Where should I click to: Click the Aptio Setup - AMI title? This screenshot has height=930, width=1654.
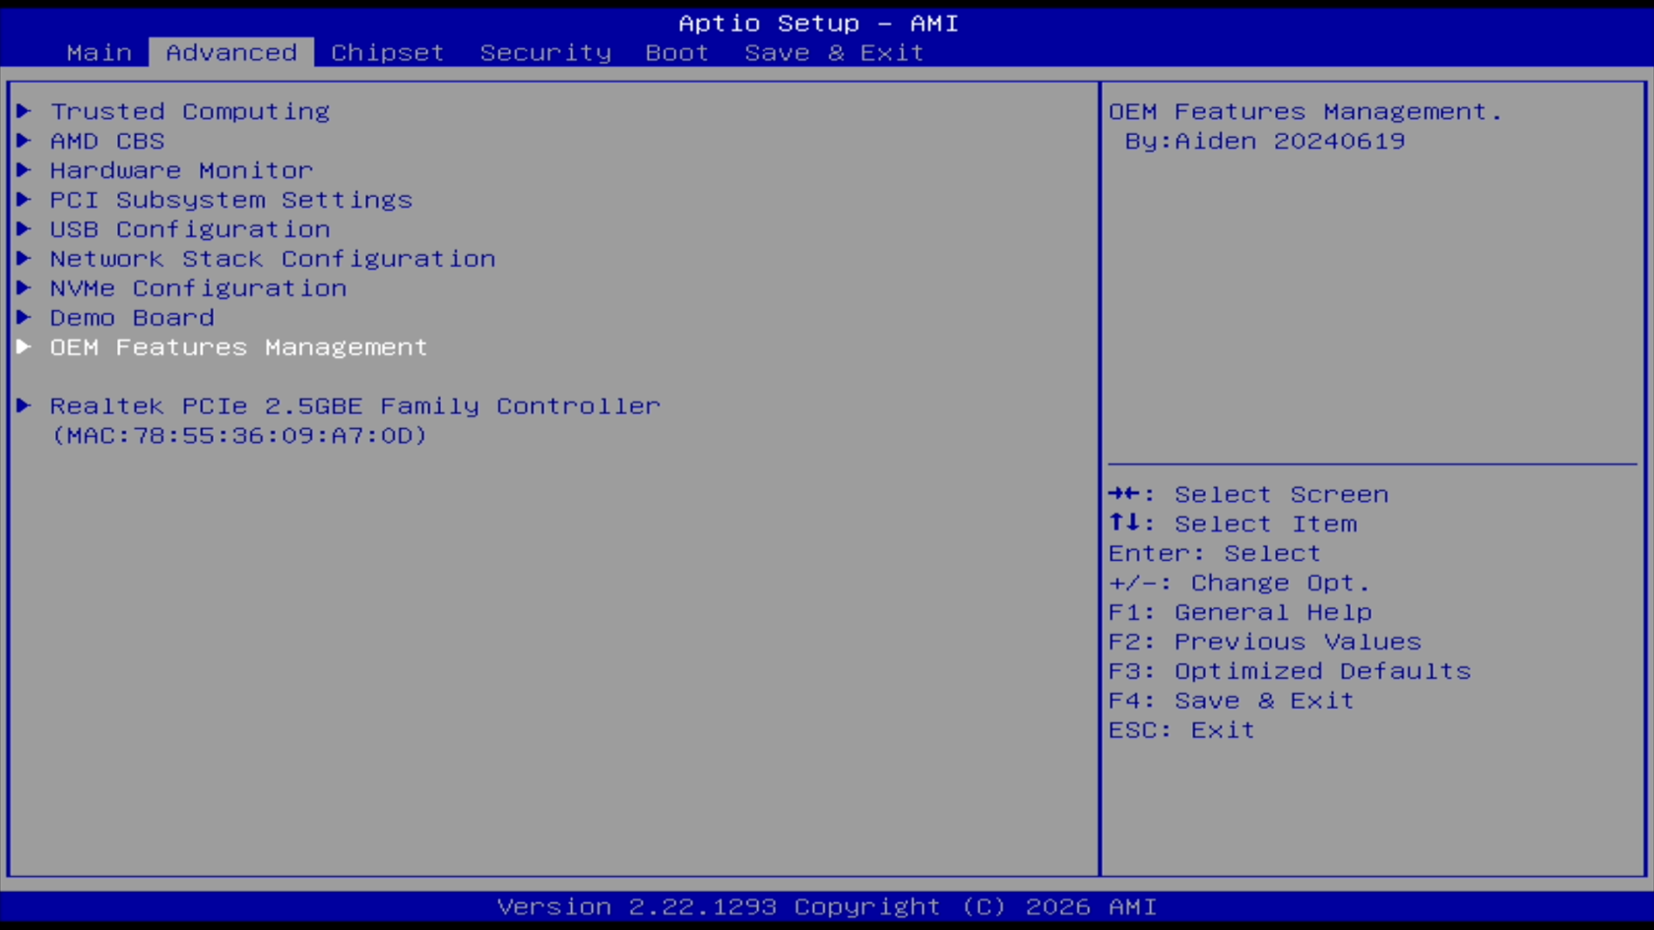(x=818, y=23)
